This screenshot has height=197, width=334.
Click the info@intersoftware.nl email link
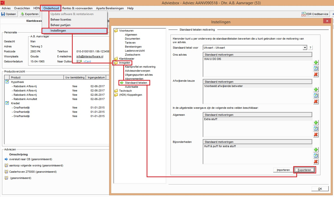coord(90,56)
